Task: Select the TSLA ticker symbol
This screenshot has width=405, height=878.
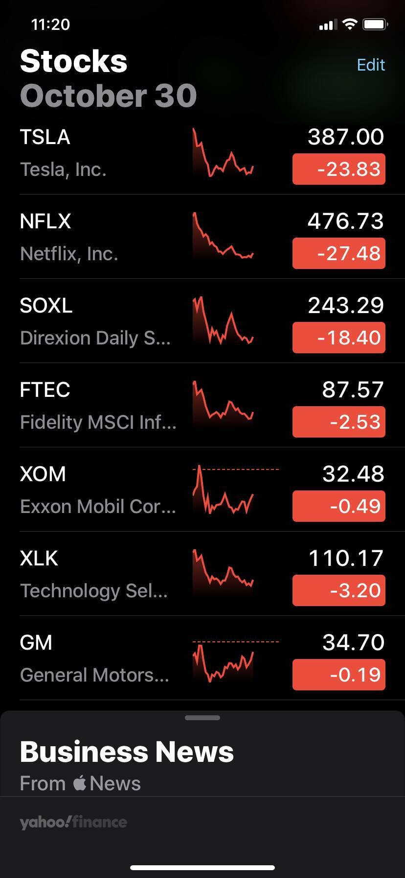Action: pos(45,137)
